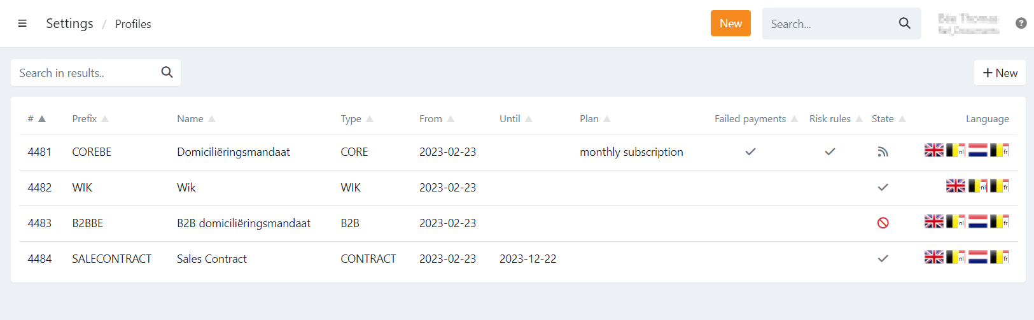Click the RSS state icon for COREBE
This screenshot has height=320, width=1034.
pyautogui.click(x=883, y=152)
